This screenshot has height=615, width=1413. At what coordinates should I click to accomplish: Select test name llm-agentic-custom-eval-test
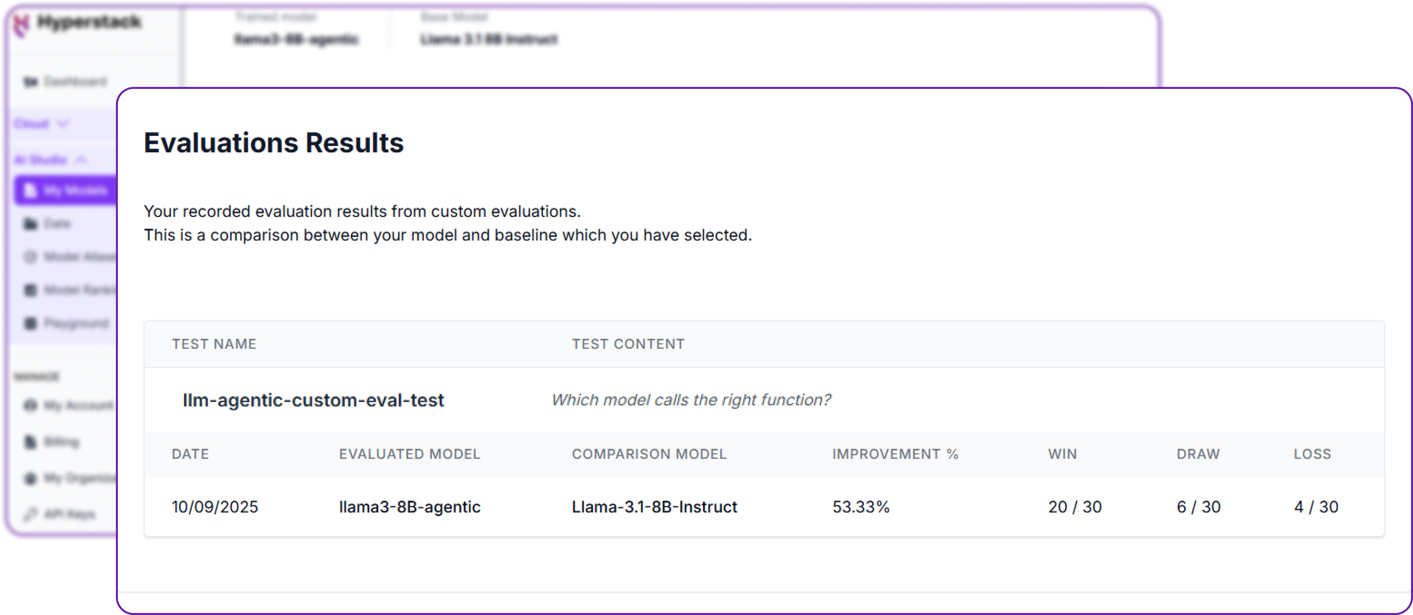point(313,400)
